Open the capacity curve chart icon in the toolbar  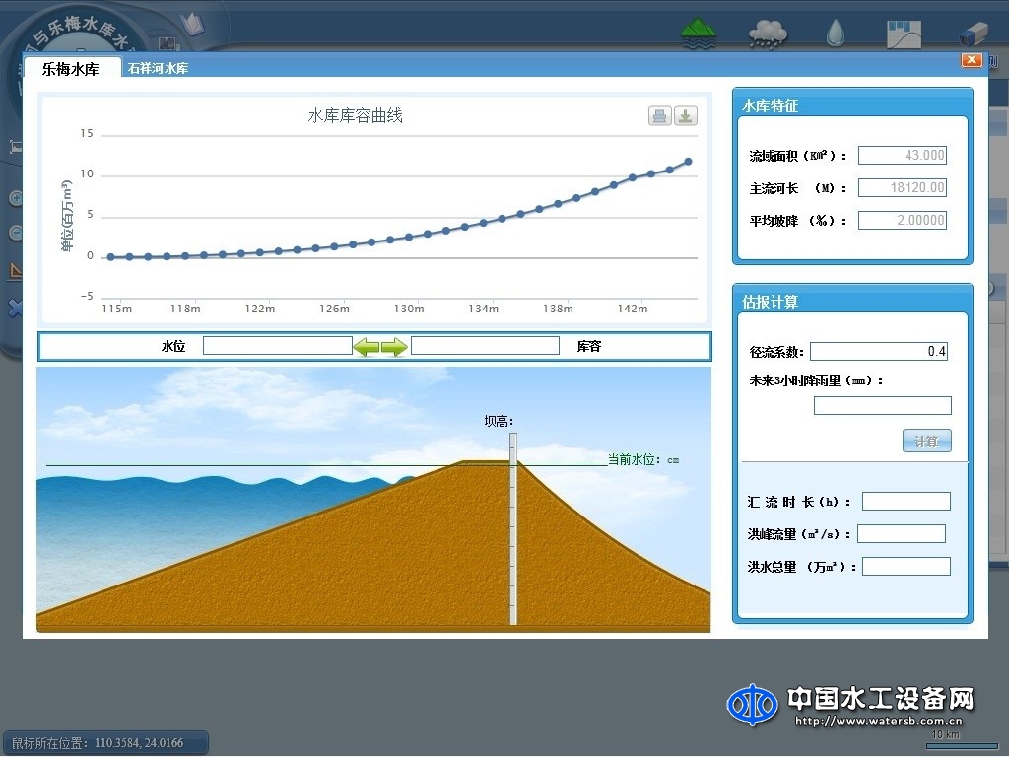pyautogui.click(x=903, y=33)
